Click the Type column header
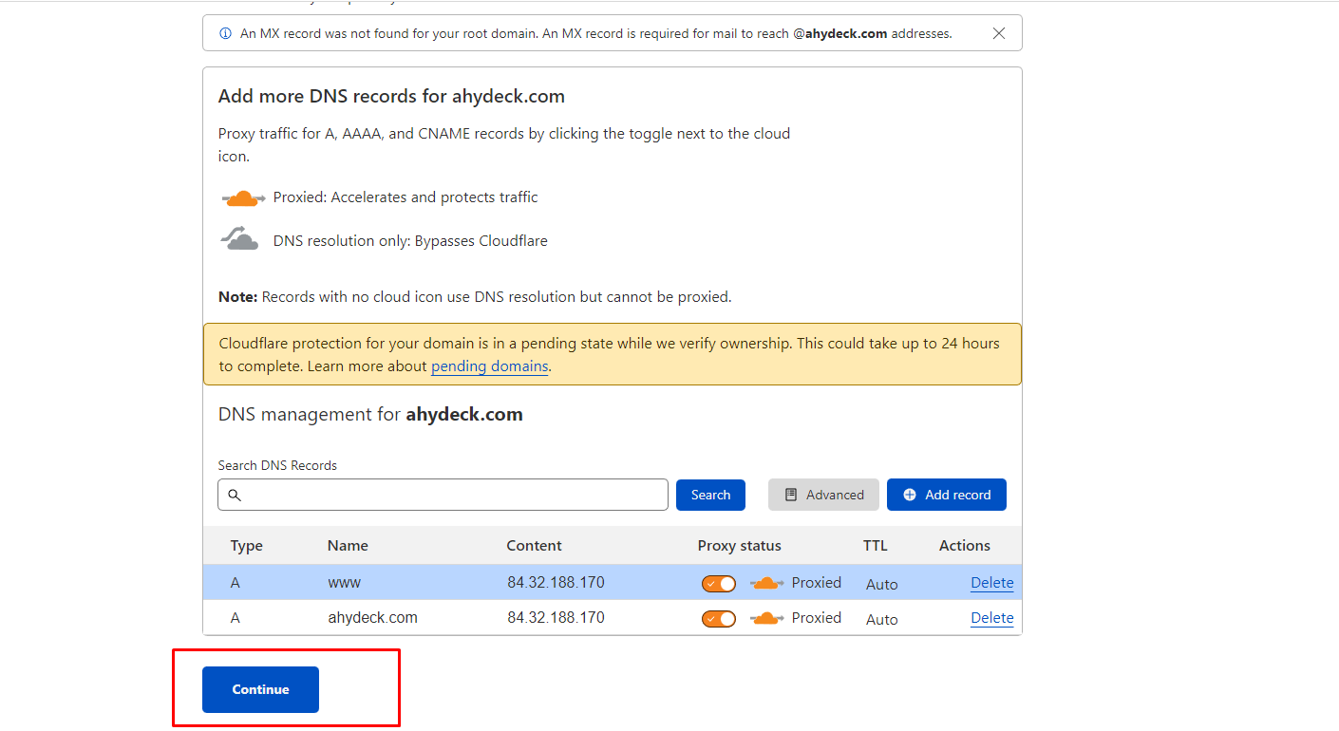 click(247, 546)
